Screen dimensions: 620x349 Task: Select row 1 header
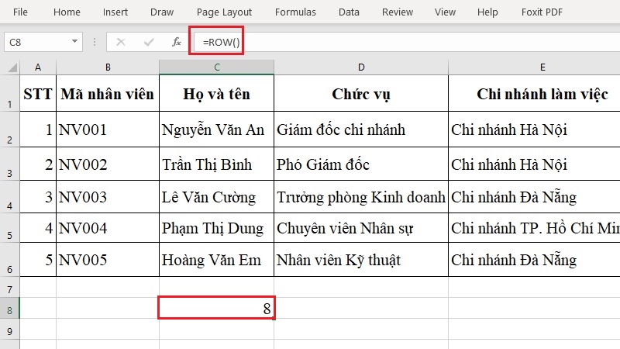(x=9, y=93)
